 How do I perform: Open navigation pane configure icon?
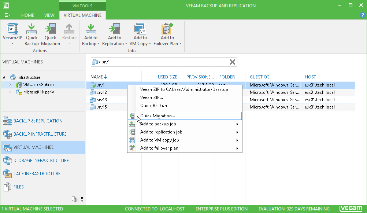(74, 199)
